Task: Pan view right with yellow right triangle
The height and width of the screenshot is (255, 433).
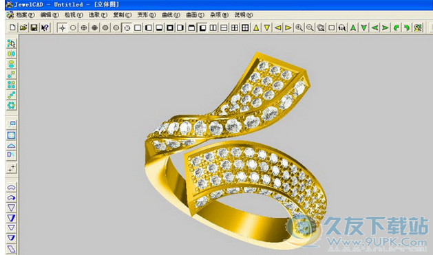Action: (288, 27)
